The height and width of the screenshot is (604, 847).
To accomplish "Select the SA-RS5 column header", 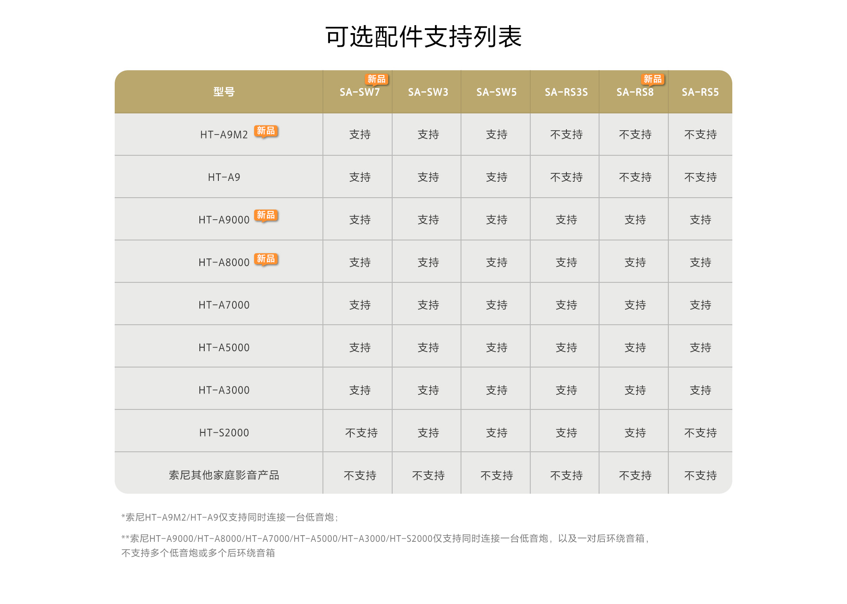I will [700, 92].
